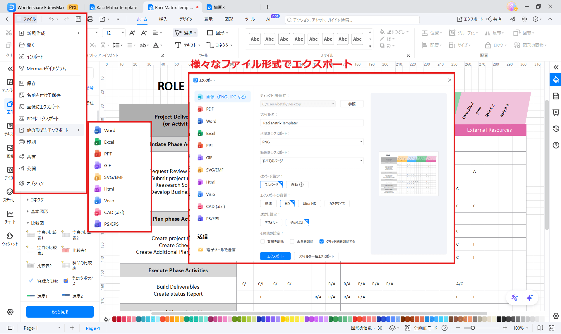Switch to the Design ribbon tab
Viewport: 561px width, 334px height.
coord(186,19)
